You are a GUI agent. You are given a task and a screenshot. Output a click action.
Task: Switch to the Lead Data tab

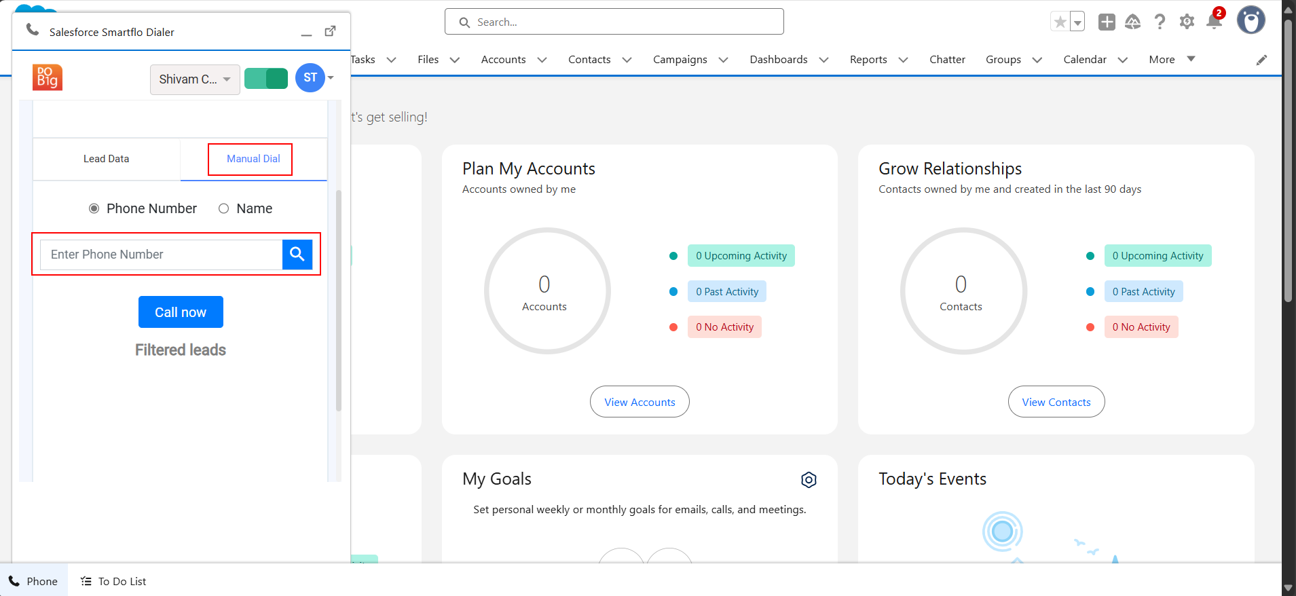107,159
